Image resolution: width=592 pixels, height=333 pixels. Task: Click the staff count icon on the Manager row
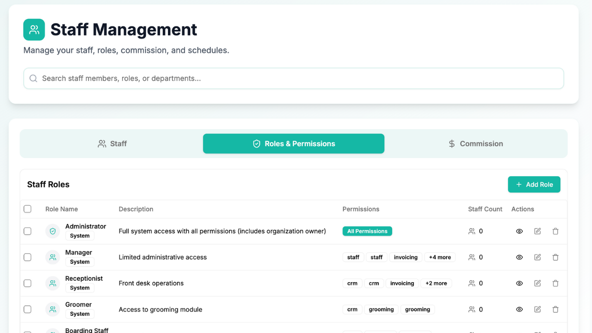pyautogui.click(x=471, y=257)
